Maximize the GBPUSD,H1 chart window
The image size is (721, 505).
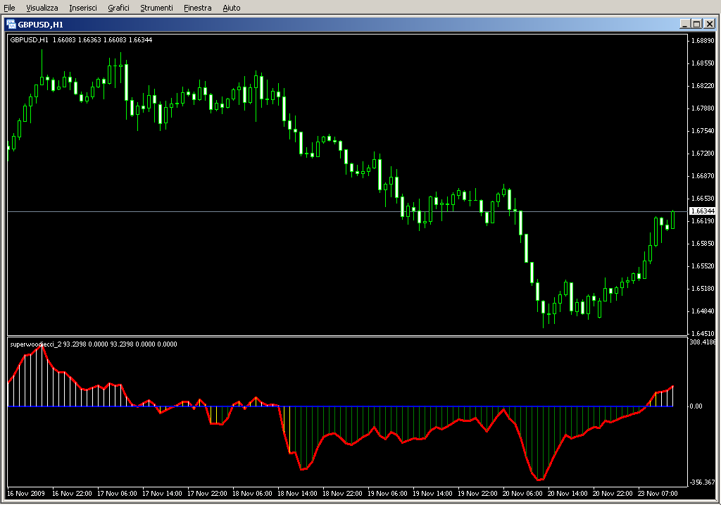pos(697,24)
